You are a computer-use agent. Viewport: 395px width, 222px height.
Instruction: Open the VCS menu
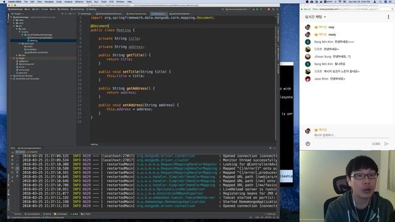tap(111, 1)
